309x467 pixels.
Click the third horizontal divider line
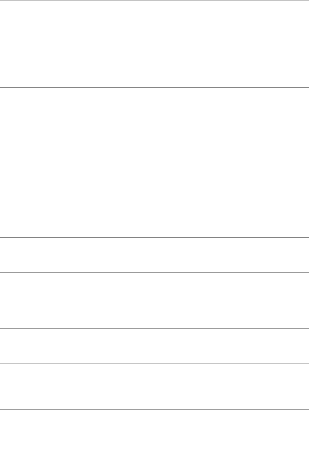[x=154, y=237]
